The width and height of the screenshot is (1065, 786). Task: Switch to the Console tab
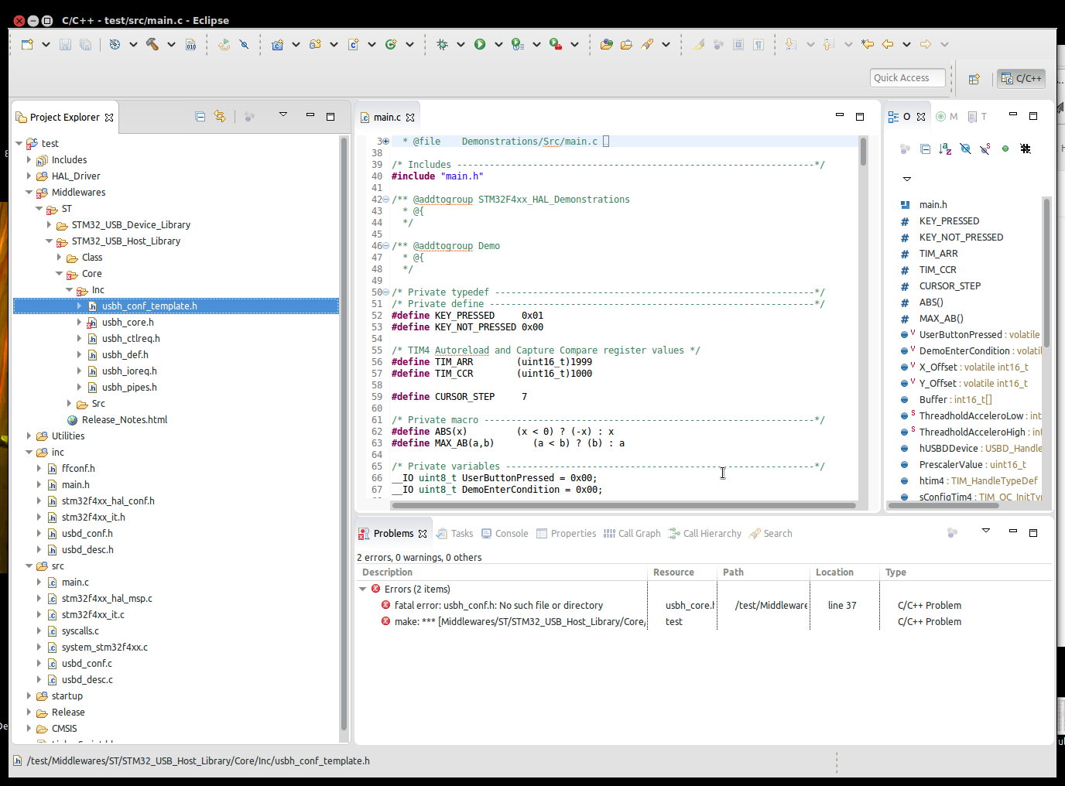click(505, 534)
